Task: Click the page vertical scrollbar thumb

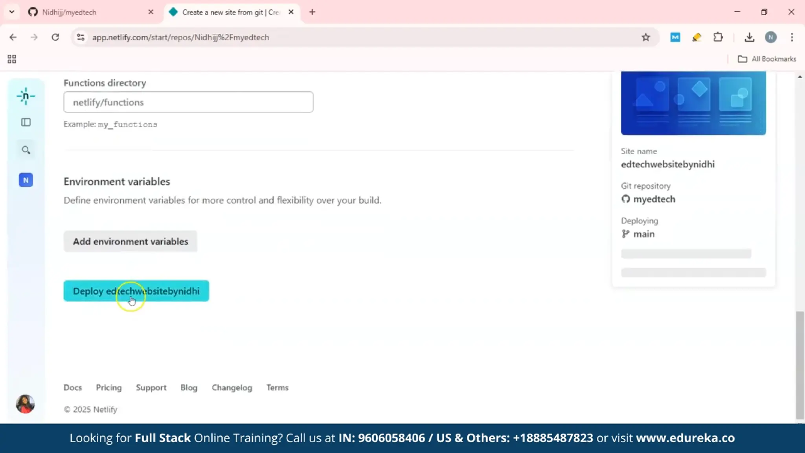Action: (799, 365)
